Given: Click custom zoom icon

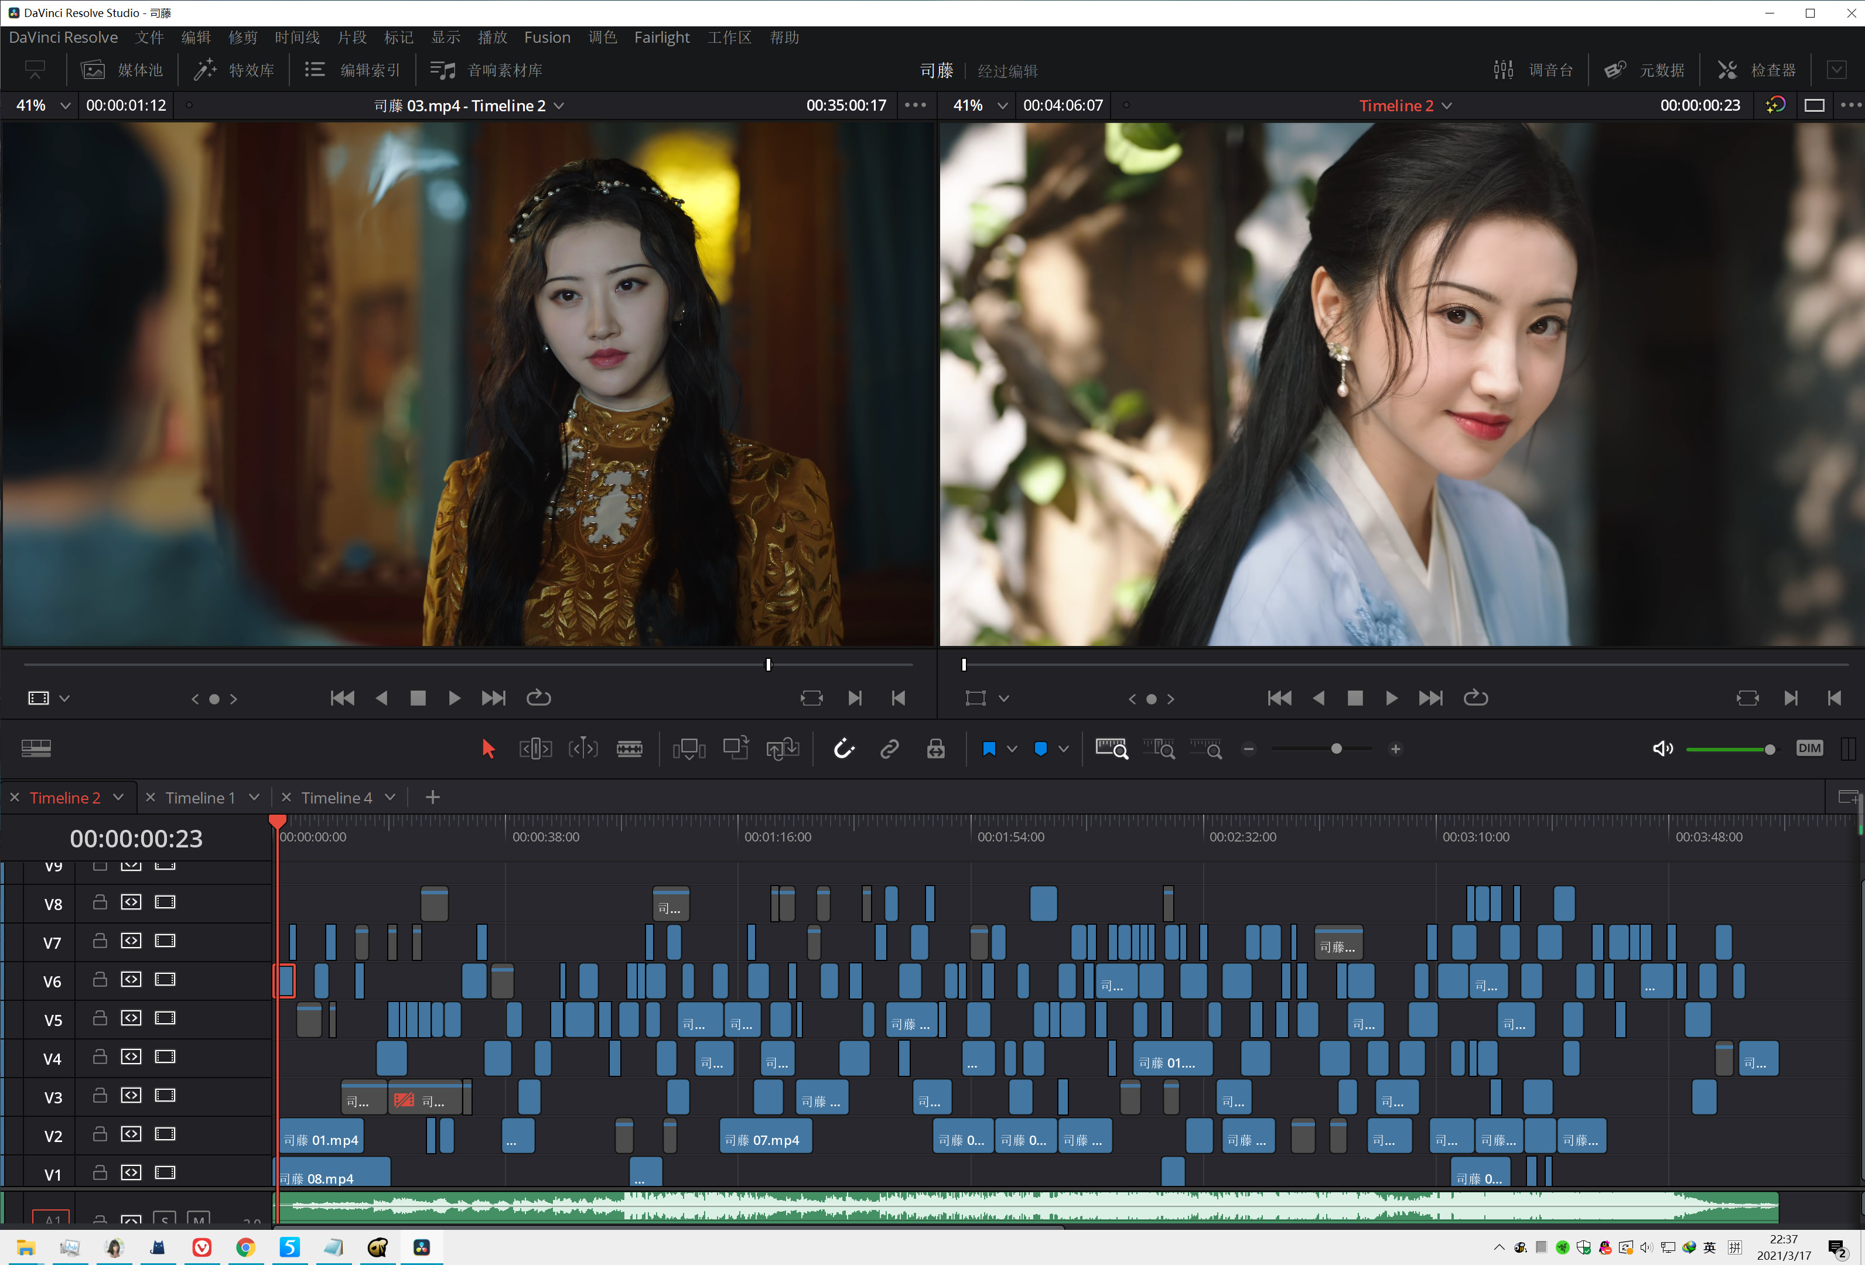Looking at the screenshot, I should (1205, 748).
